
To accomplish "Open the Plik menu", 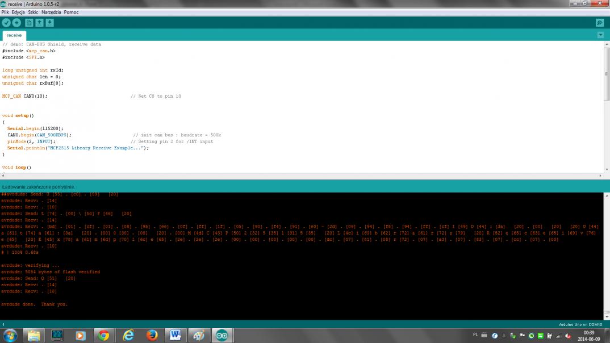I will click(5, 12).
